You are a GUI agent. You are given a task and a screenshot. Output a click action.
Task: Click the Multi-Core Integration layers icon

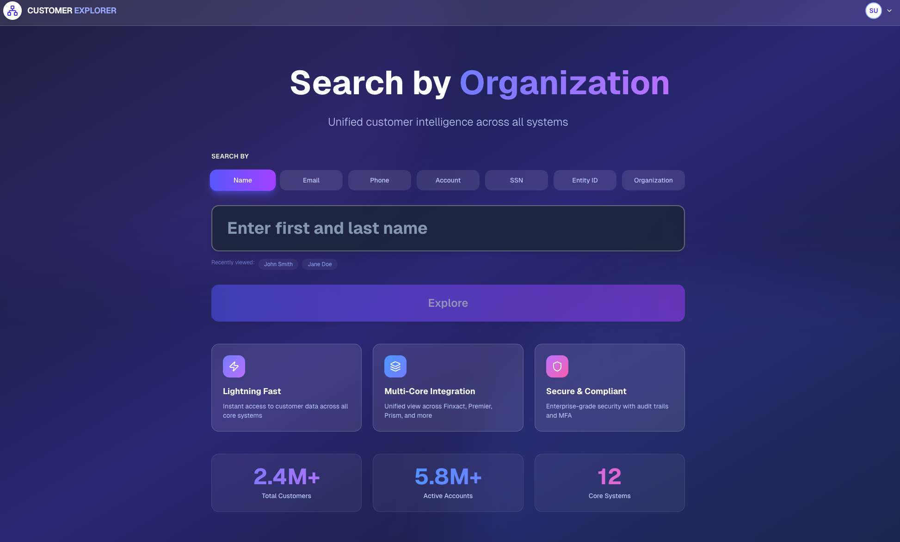395,366
